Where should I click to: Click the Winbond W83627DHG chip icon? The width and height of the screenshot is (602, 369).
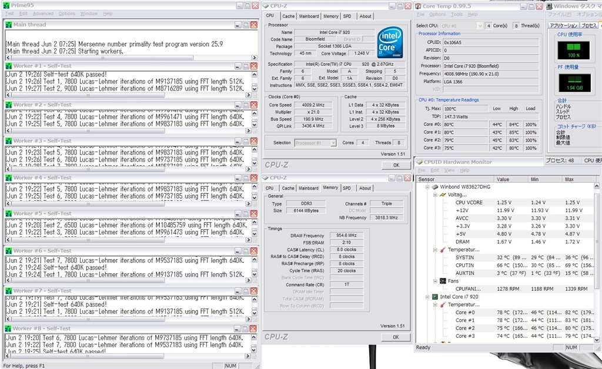coord(434,187)
